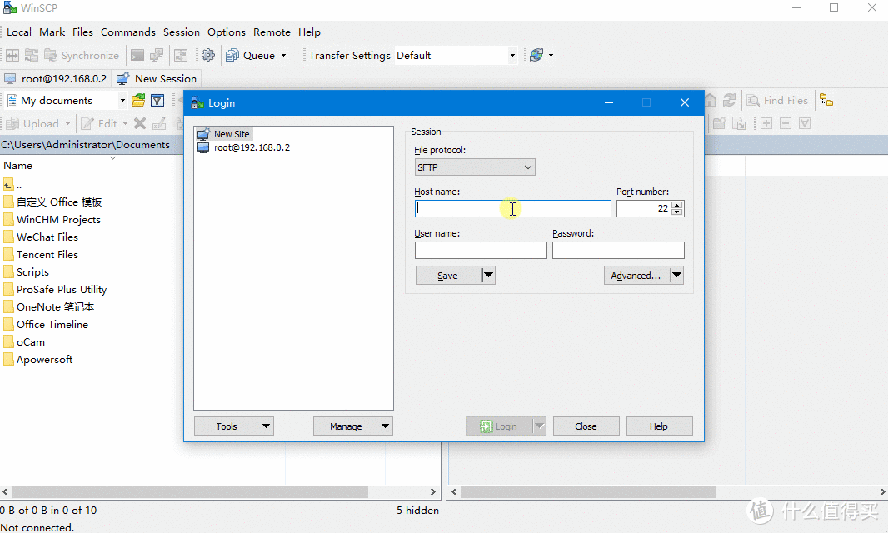Click the Save button

tap(448, 276)
